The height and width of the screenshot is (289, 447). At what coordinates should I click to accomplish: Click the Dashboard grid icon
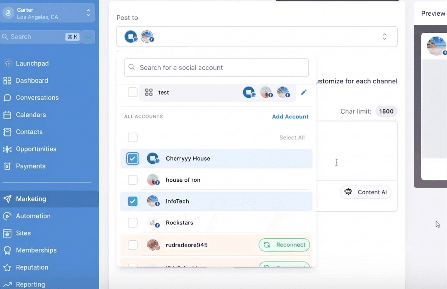(7, 81)
